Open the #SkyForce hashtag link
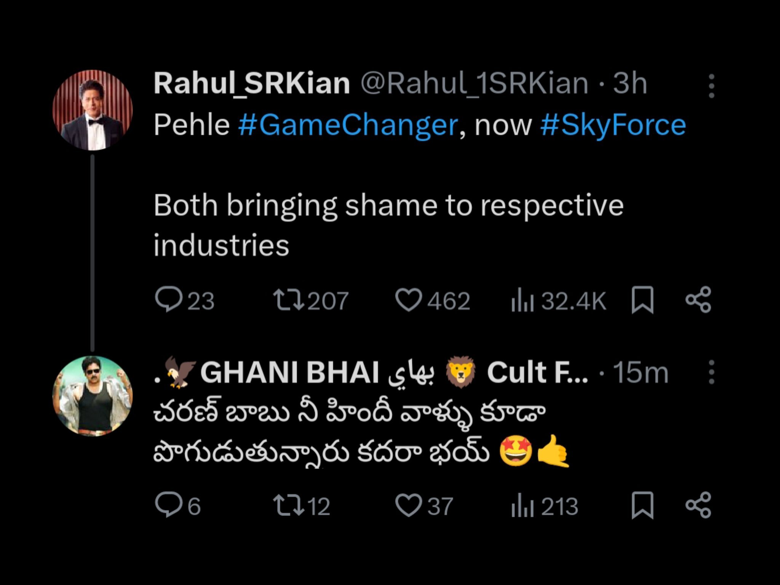Image resolution: width=780 pixels, height=585 pixels. tap(613, 125)
